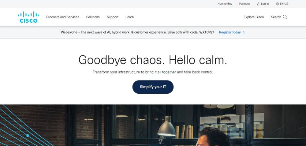Viewport: 306px width, 146px height.
Task: Expand the Support menu
Action: (113, 17)
